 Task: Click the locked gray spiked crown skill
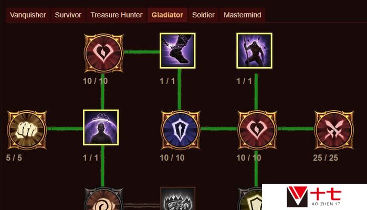(x=177, y=198)
